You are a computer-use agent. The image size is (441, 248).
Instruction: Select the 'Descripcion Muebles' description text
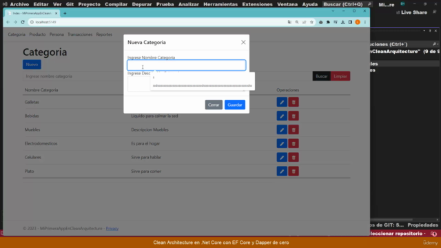pyautogui.click(x=150, y=130)
